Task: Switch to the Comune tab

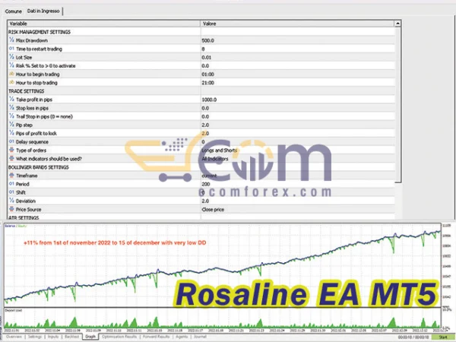Action: 14,11
